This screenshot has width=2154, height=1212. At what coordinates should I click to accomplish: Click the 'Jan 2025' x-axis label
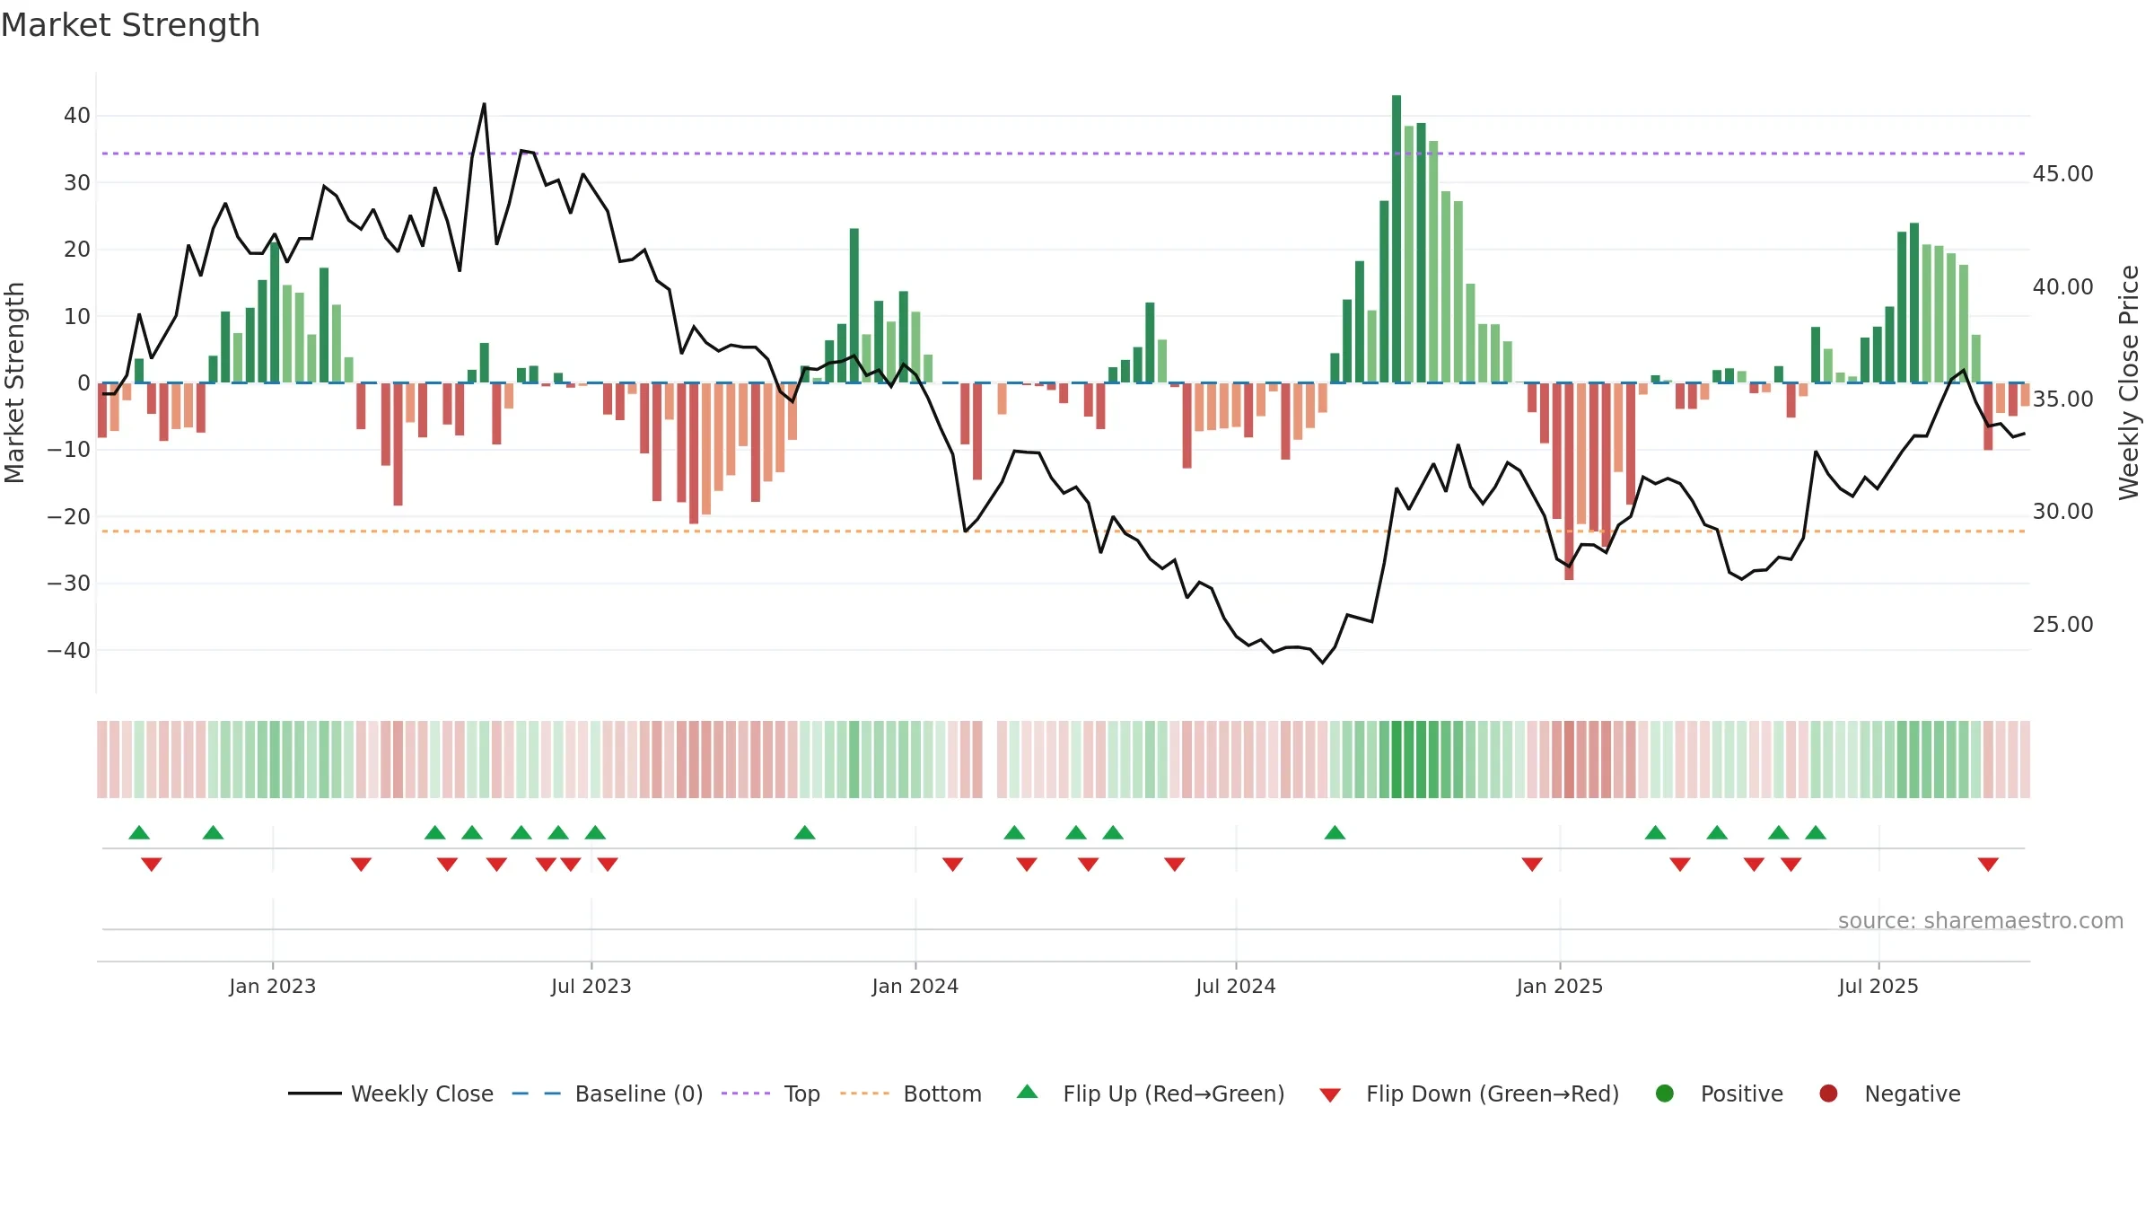[1560, 987]
